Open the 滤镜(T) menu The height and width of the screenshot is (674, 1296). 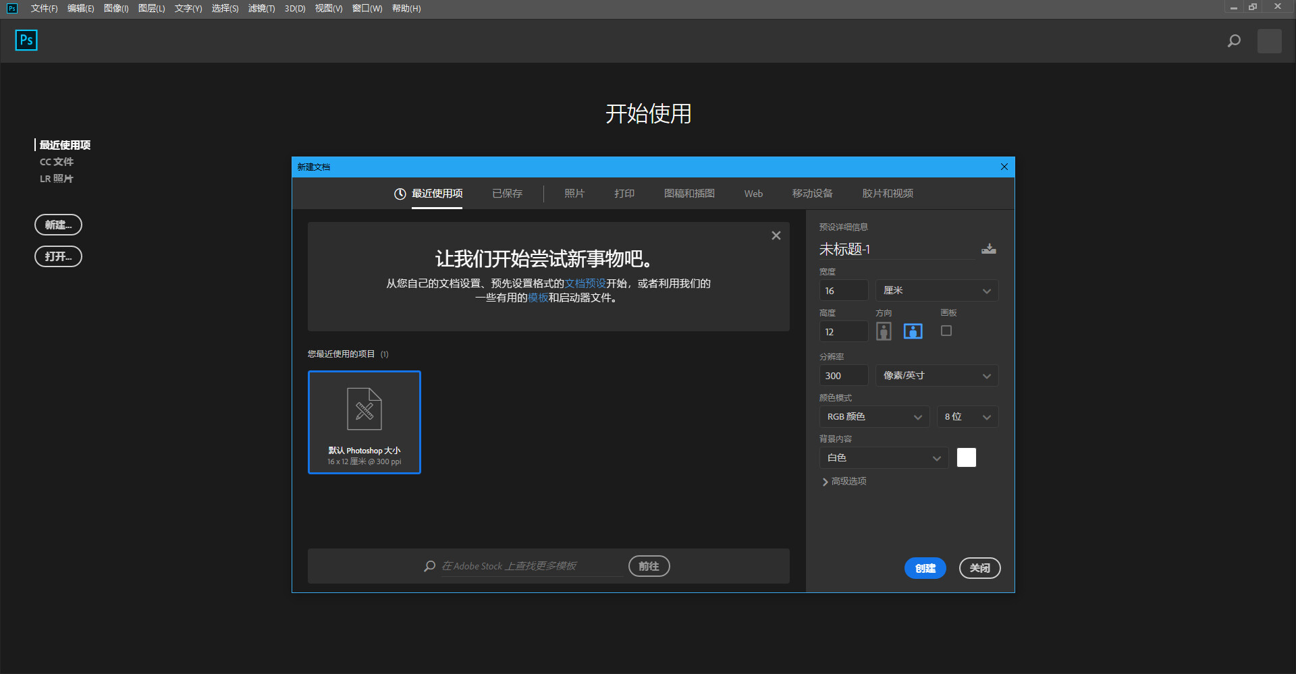[261, 8]
